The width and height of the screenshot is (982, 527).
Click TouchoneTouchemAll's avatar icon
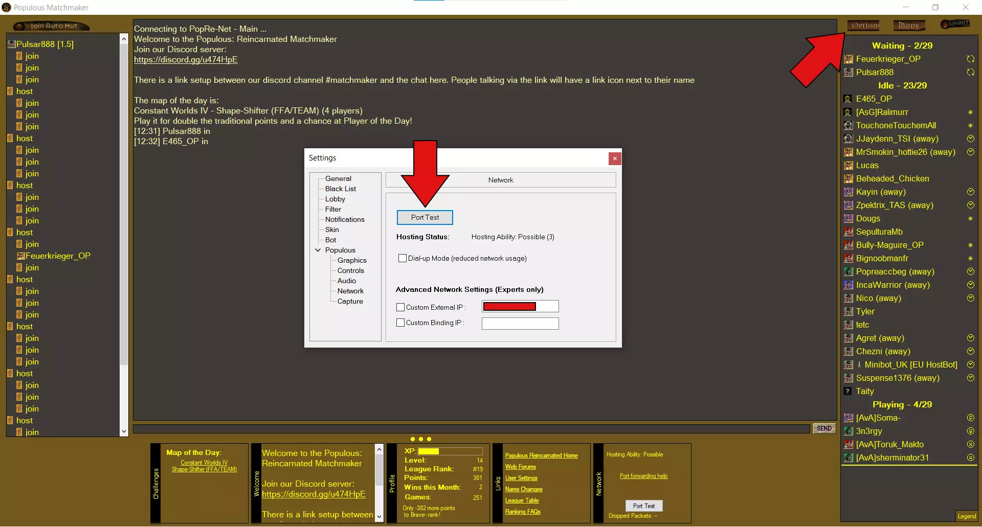pyautogui.click(x=848, y=126)
